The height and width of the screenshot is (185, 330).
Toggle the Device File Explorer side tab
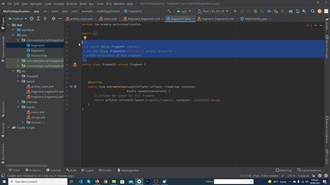point(327,129)
